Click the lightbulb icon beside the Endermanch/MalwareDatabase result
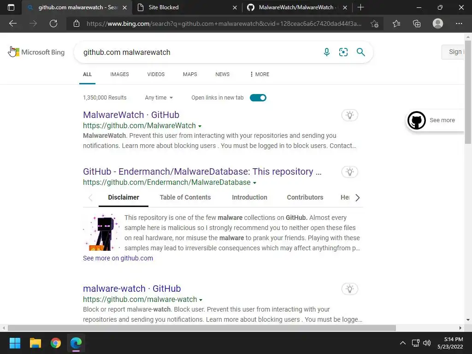This screenshot has height=354, width=472. pyautogui.click(x=349, y=172)
